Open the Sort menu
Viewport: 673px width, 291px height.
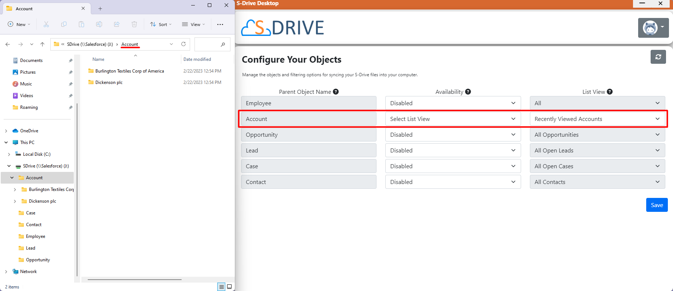161,25
